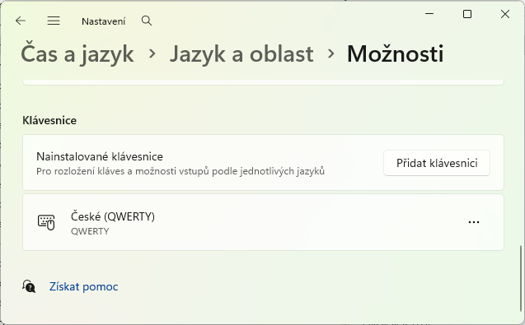The width and height of the screenshot is (525, 325).
Task: Click the Nastavení window title
Action: click(x=104, y=21)
